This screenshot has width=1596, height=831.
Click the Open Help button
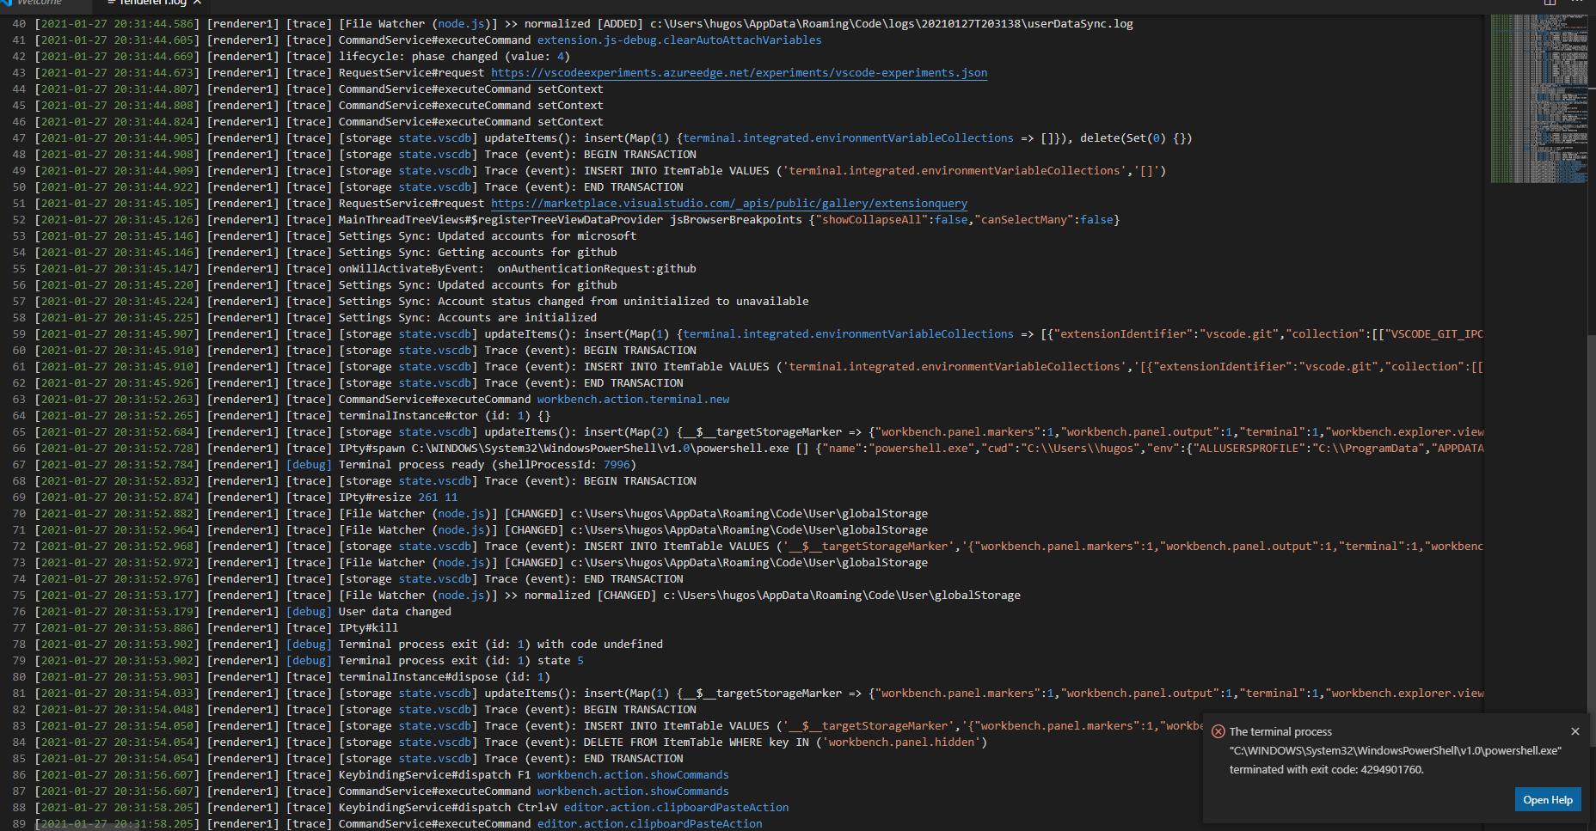tap(1547, 799)
